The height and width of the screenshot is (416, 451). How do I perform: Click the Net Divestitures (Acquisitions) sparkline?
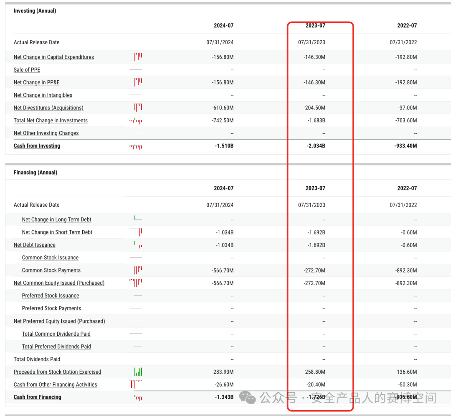[138, 107]
